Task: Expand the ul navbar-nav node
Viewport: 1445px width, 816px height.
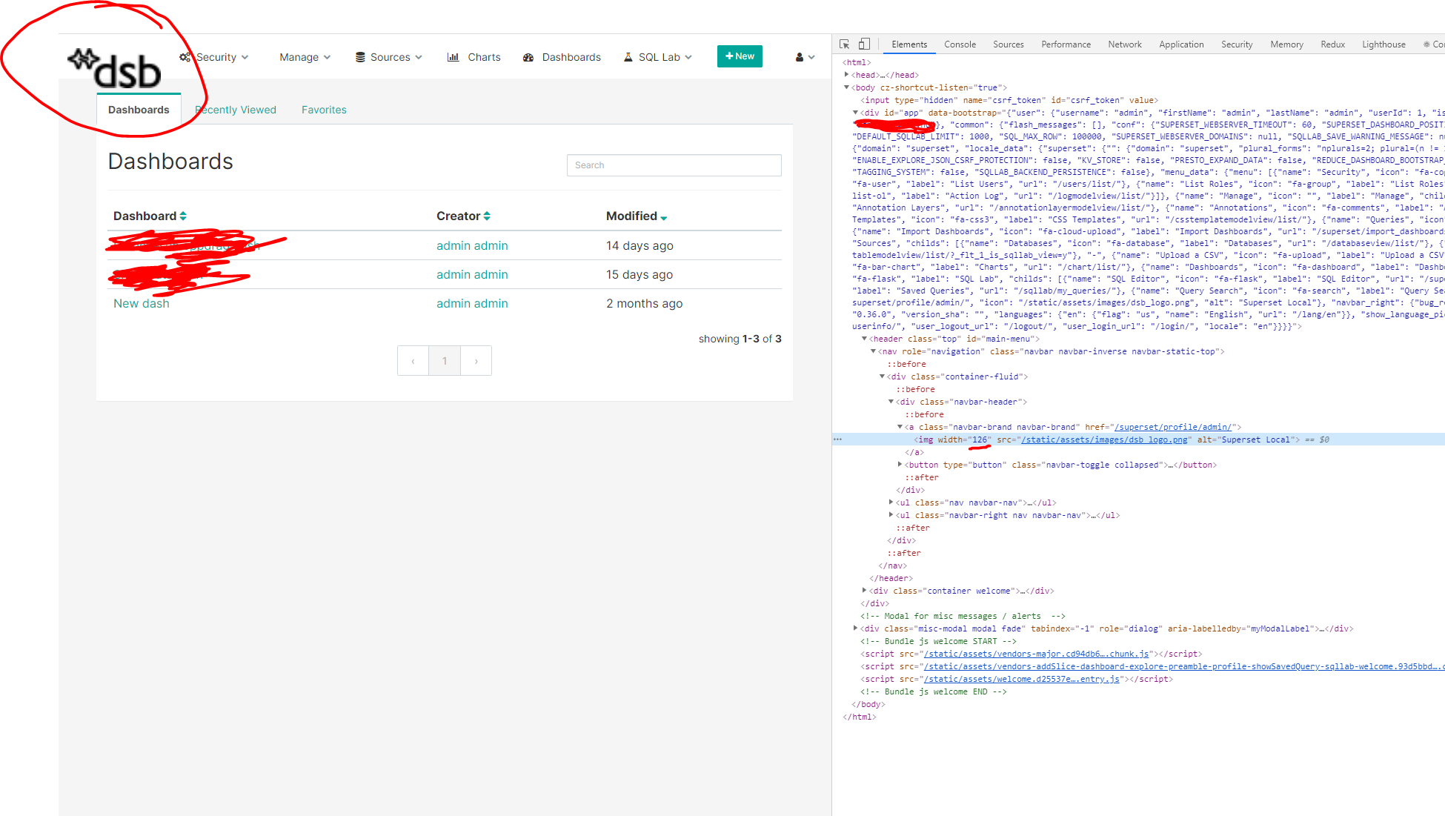Action: pyautogui.click(x=892, y=502)
